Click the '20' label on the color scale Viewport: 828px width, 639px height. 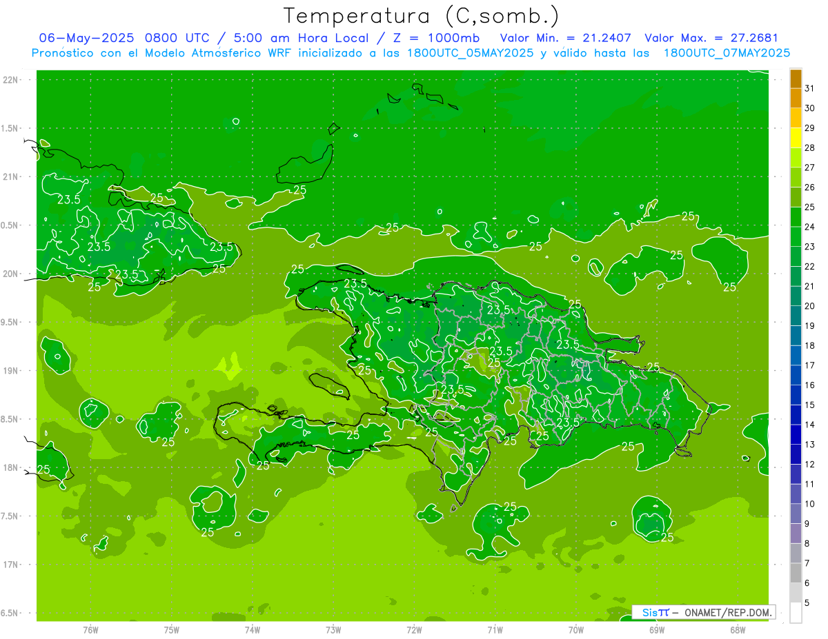pos(810,306)
